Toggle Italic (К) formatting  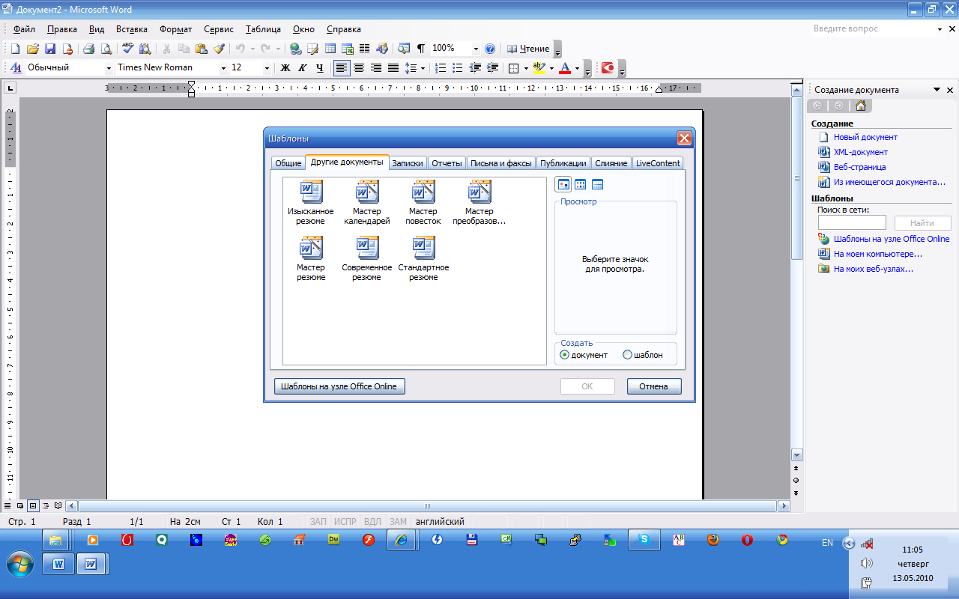[x=302, y=68]
